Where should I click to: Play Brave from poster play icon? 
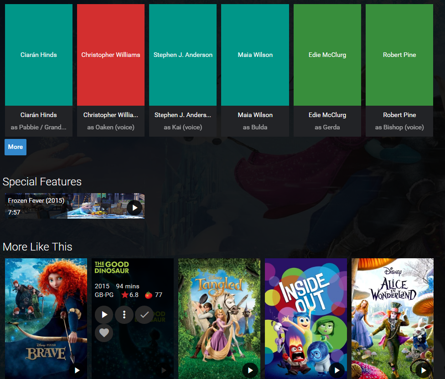(x=77, y=370)
